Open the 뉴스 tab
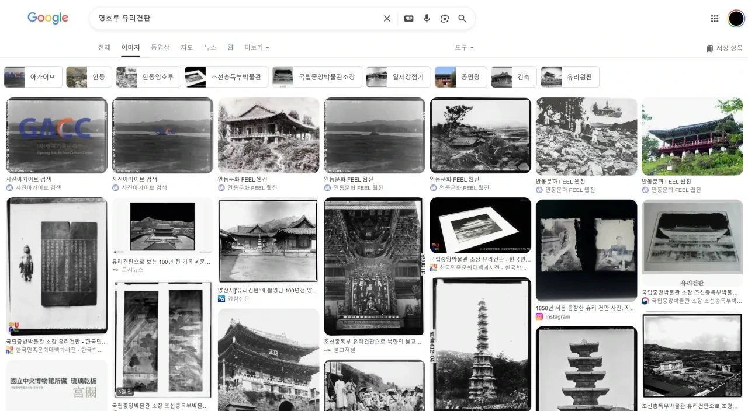The width and height of the screenshot is (748, 411). pos(210,47)
